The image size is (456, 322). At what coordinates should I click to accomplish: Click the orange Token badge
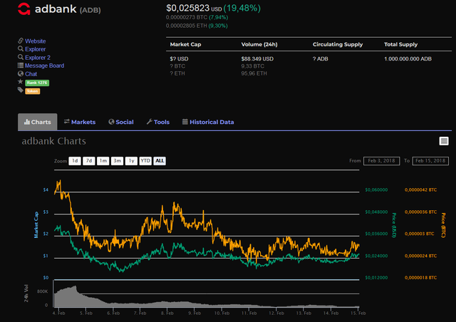pyautogui.click(x=33, y=91)
